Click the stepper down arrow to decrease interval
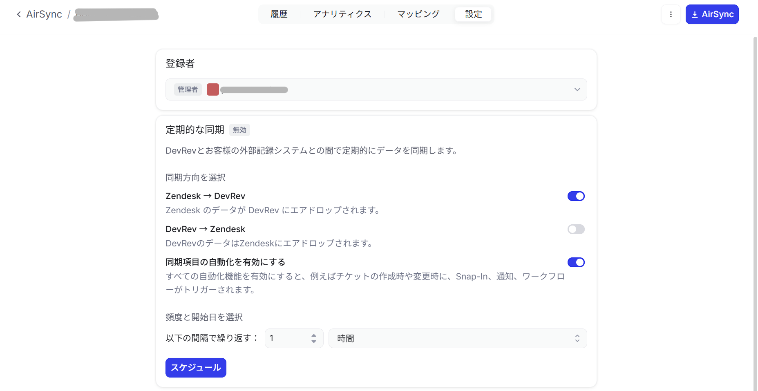The width and height of the screenshot is (758, 391). pos(313,341)
